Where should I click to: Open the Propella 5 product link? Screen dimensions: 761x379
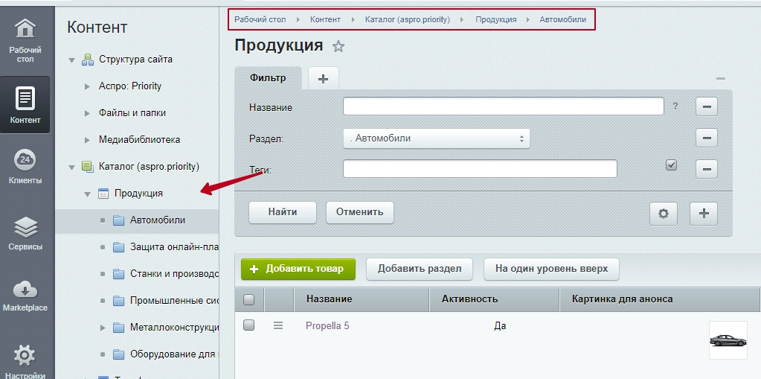(327, 325)
